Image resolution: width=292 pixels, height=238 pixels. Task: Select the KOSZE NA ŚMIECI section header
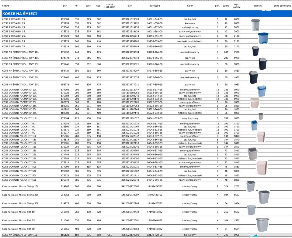147,14
